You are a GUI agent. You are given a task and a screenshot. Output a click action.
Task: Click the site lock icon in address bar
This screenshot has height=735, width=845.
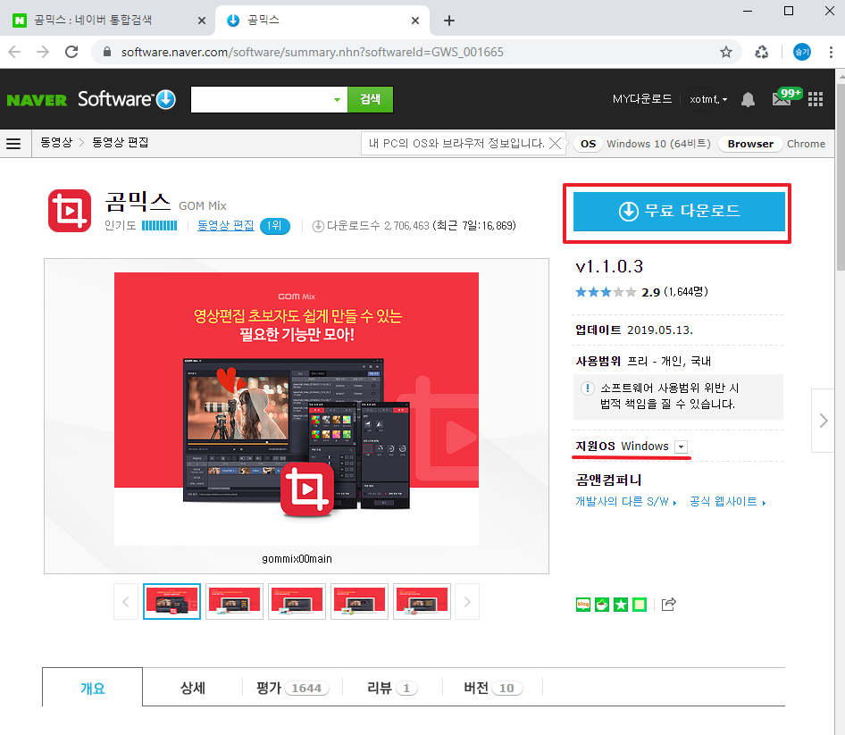tap(106, 52)
